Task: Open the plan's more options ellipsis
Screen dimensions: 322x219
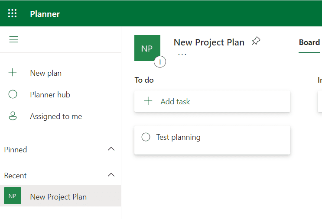Action: 182,55
